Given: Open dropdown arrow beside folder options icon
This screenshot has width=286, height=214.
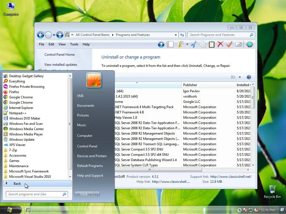Looking at the screenshot, I should tap(187, 44).
